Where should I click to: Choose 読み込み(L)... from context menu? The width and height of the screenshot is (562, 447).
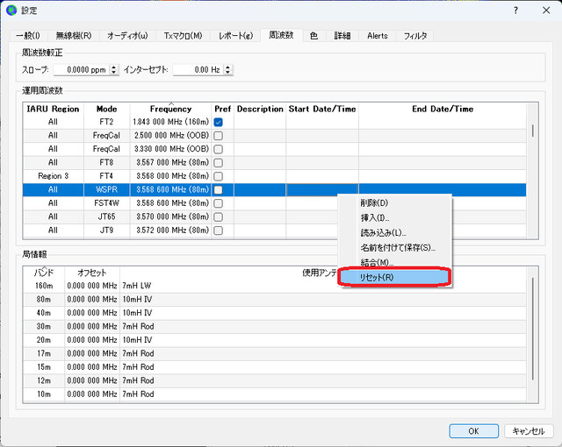pyautogui.click(x=394, y=233)
